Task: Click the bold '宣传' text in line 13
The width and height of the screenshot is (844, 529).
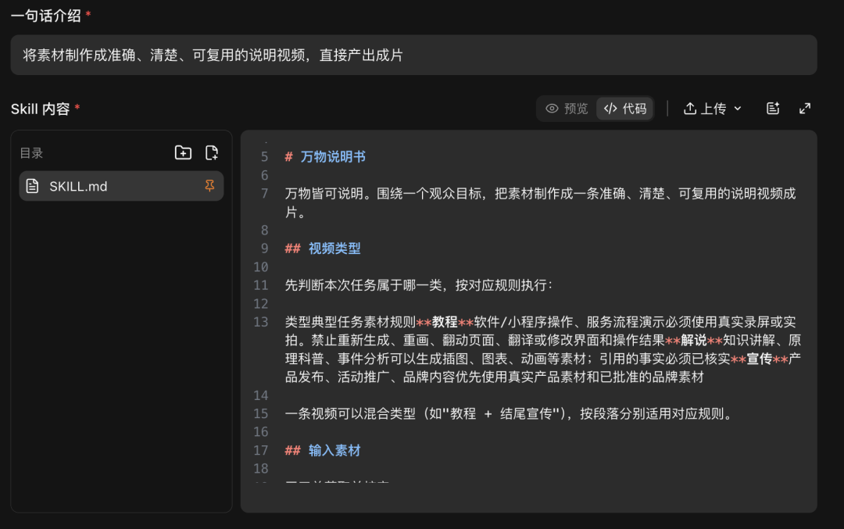Action: click(760, 359)
